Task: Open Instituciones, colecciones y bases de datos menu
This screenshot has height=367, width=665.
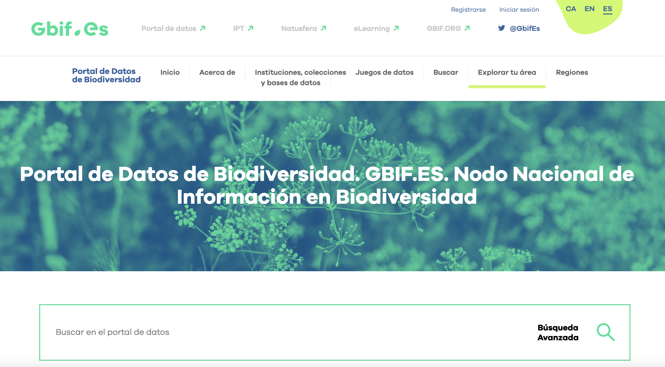Action: tap(300, 77)
